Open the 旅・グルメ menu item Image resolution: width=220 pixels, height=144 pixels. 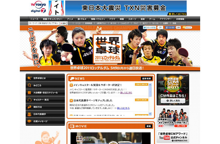82,19
